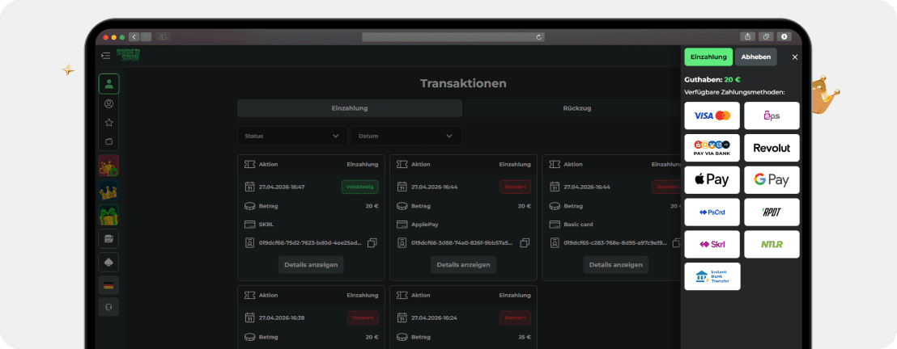The image size is (897, 349).
Task: Click the green Vollständig status badge
Action: tap(359, 187)
